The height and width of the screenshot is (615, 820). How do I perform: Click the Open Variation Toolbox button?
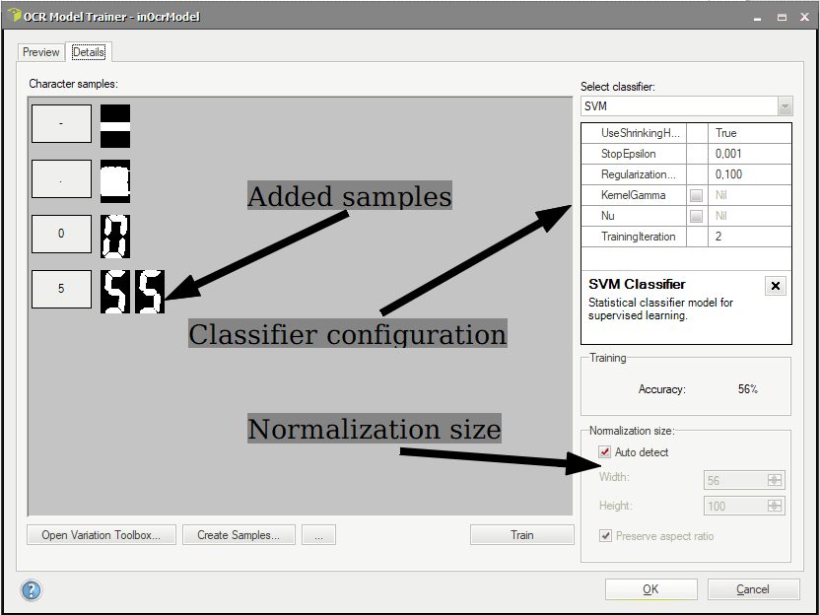[x=102, y=535]
